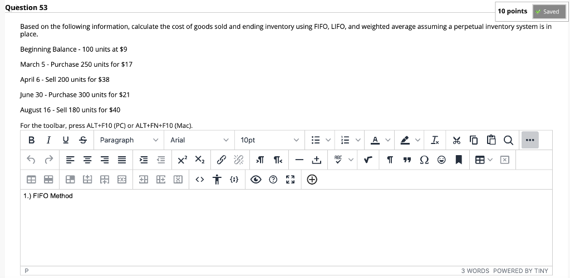The width and height of the screenshot is (570, 278).
Task: Set left-to-right text direction
Action: click(x=261, y=160)
